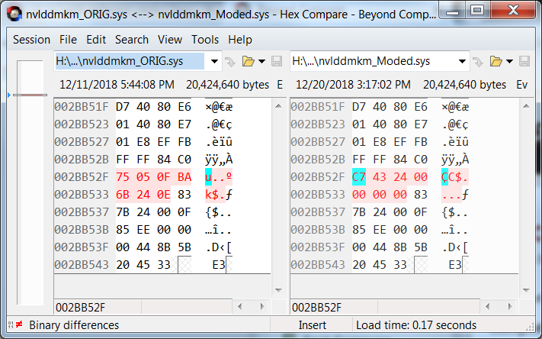Image resolution: width=542 pixels, height=339 pixels.
Task: Click the blue position arrow beside overview map
Action: coord(9,95)
